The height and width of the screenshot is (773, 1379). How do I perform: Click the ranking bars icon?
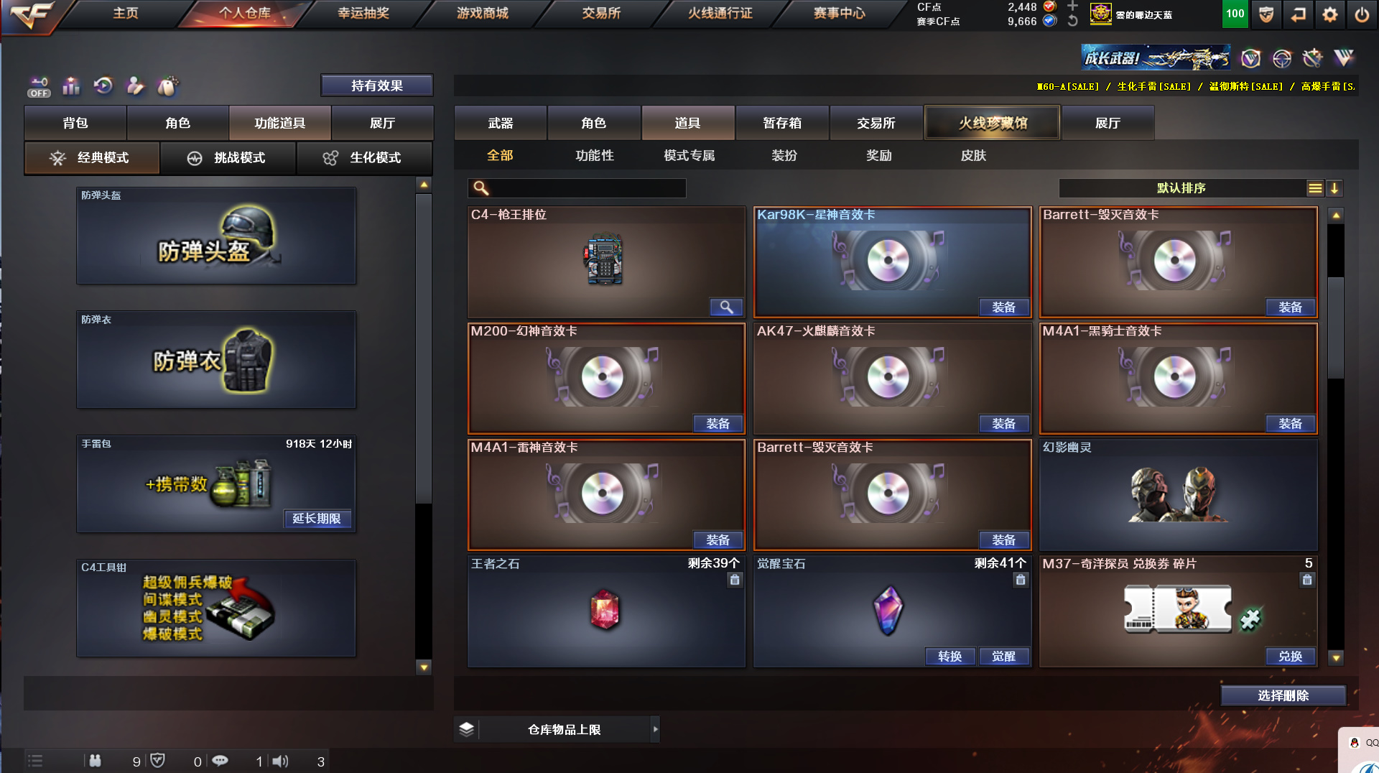click(71, 86)
